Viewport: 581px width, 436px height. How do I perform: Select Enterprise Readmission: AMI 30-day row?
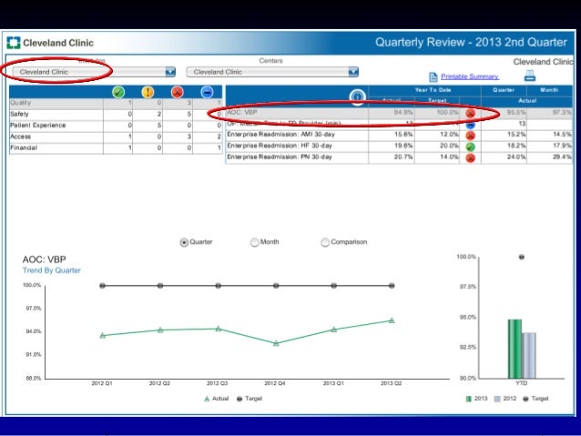pos(399,135)
